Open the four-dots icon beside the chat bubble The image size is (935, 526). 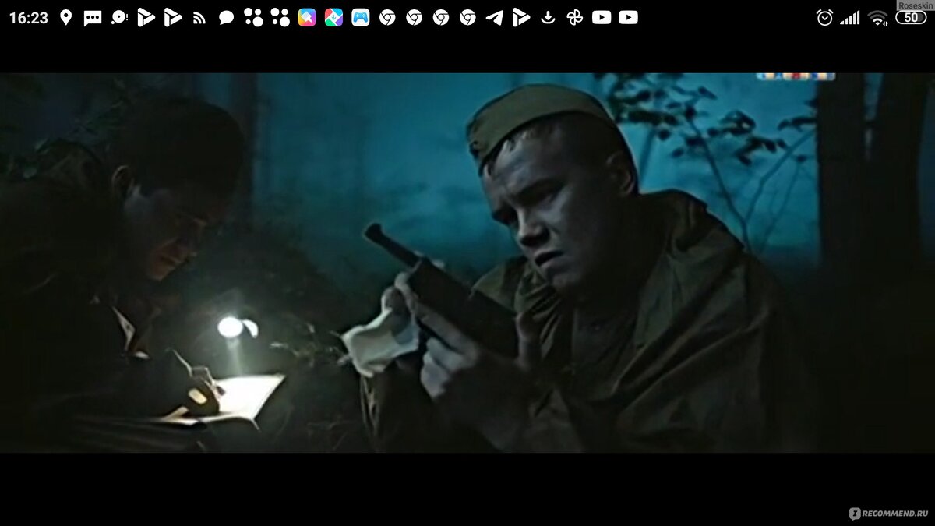coord(253,17)
